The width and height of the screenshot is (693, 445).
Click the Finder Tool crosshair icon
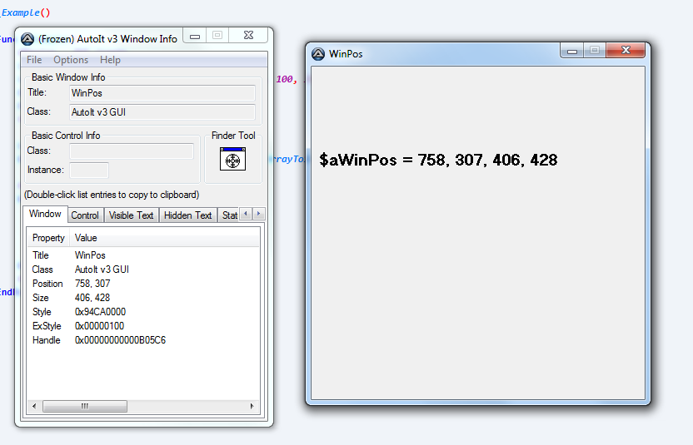(x=232, y=159)
